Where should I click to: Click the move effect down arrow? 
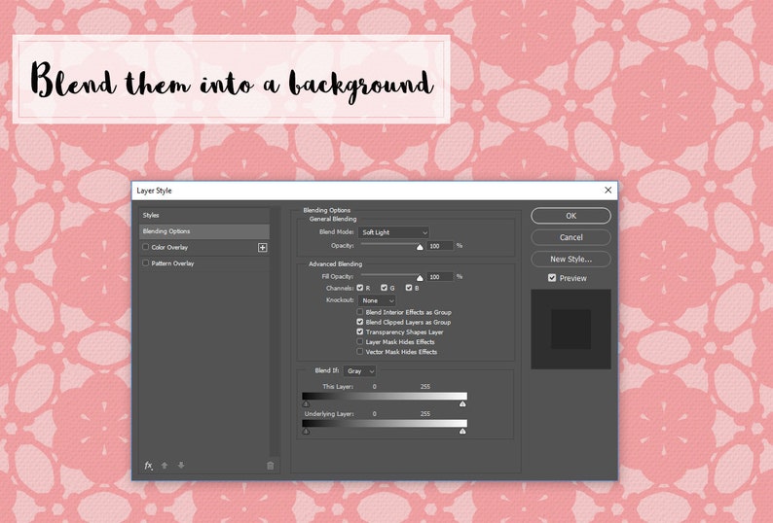(181, 465)
